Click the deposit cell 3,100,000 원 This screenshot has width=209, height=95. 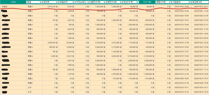point(100,43)
